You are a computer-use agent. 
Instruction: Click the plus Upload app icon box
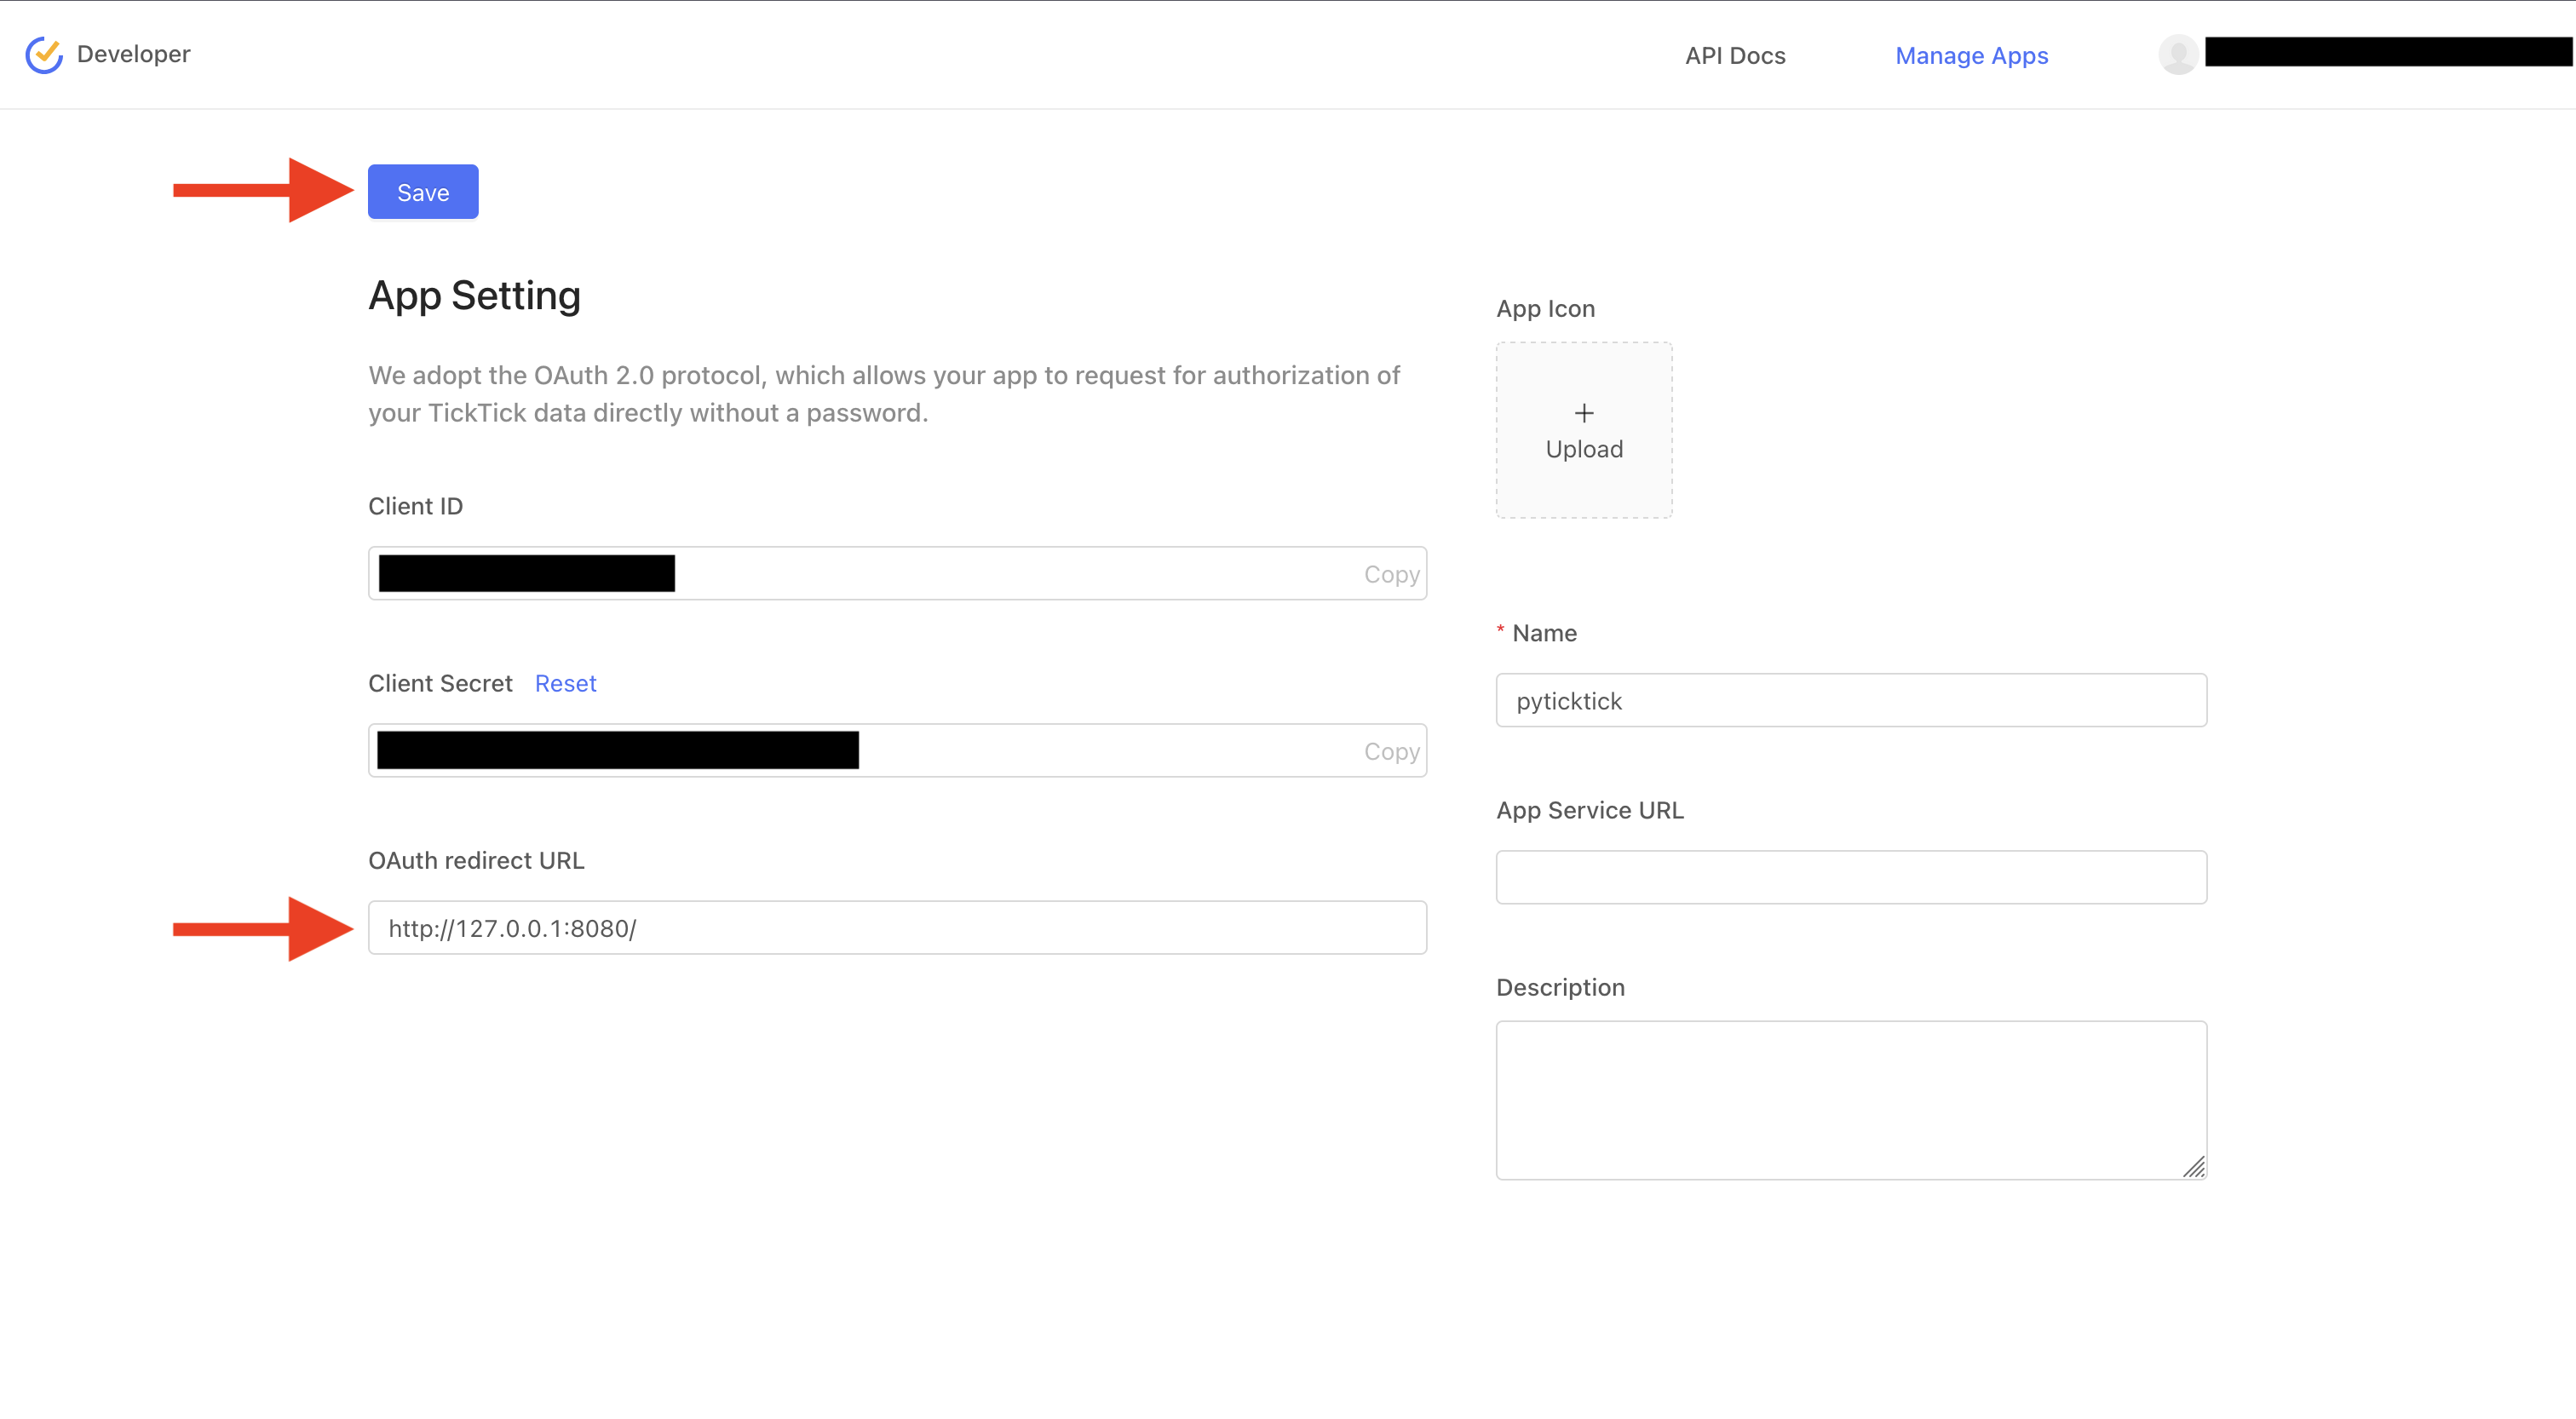click(x=1584, y=430)
